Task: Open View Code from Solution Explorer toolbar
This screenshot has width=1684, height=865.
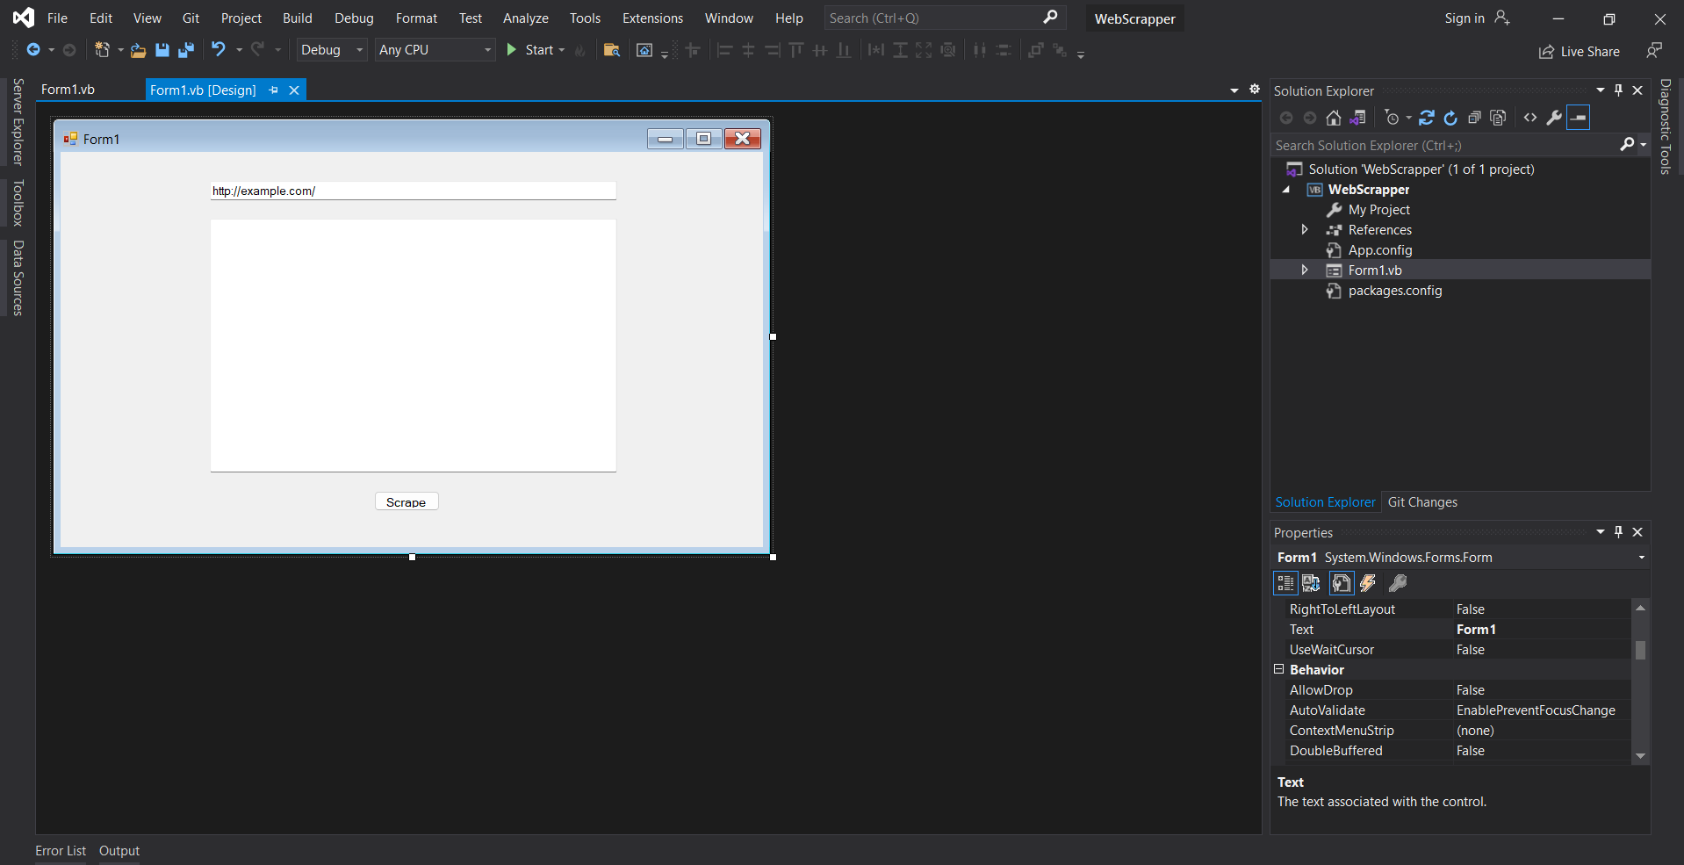Action: [x=1531, y=117]
